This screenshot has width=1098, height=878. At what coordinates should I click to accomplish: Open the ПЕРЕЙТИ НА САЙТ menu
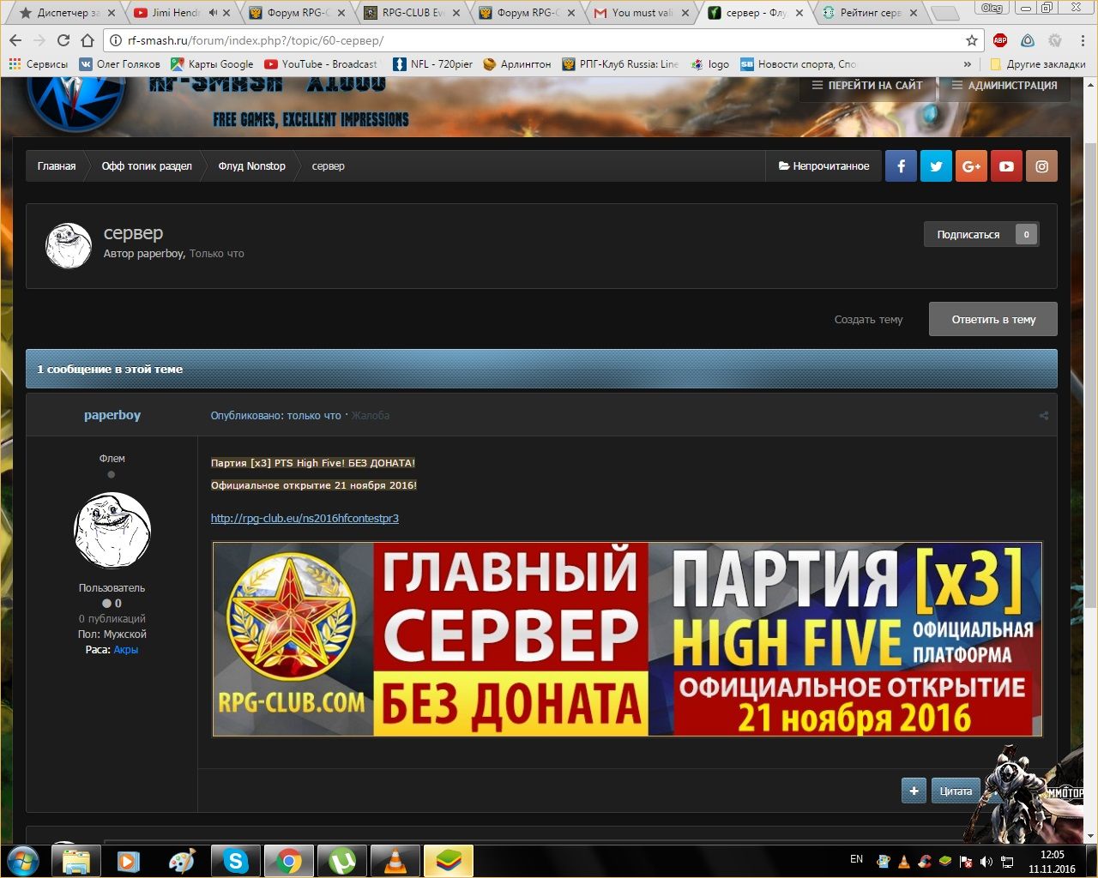[867, 86]
